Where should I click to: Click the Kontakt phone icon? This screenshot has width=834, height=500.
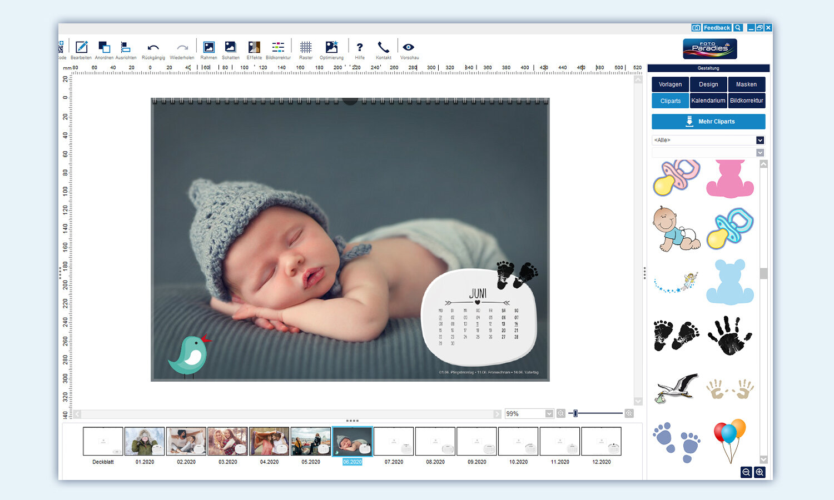click(x=383, y=48)
